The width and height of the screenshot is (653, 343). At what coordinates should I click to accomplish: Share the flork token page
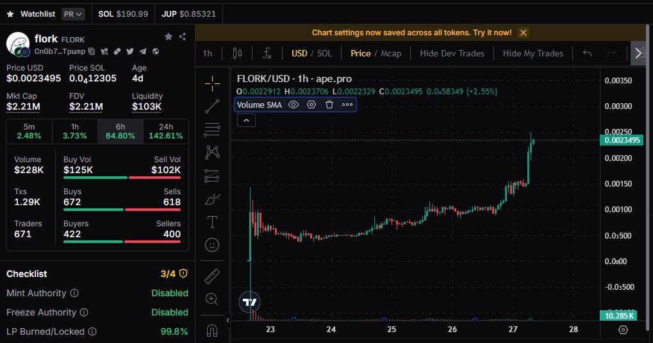pyautogui.click(x=183, y=37)
